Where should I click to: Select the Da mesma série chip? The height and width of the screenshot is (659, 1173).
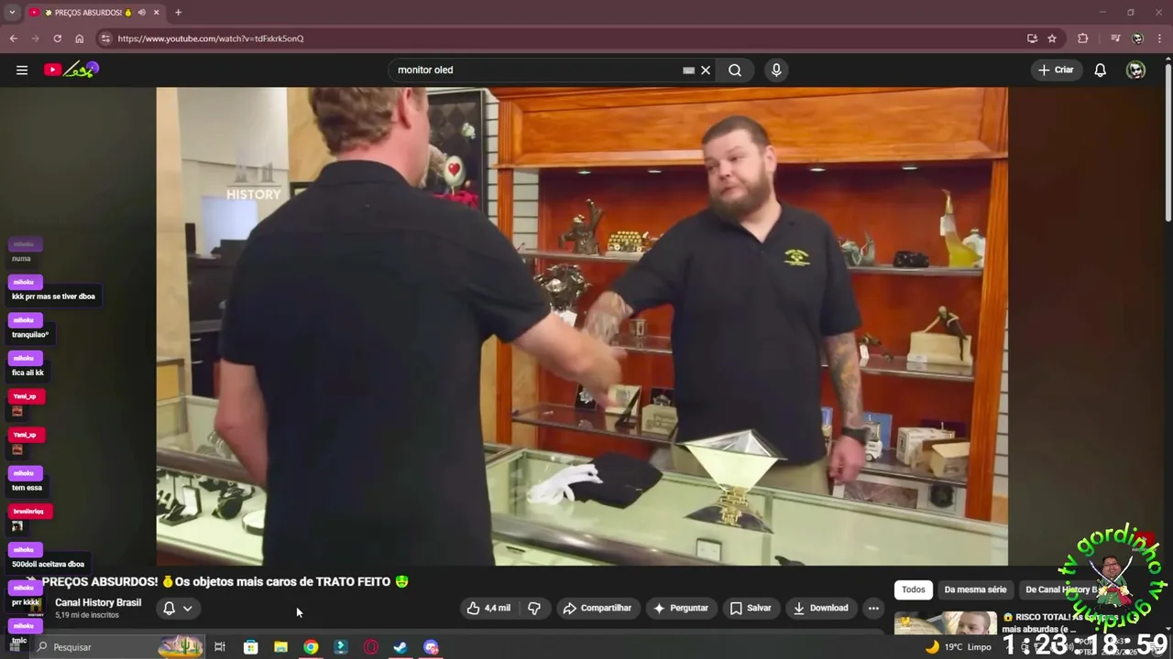click(x=975, y=589)
